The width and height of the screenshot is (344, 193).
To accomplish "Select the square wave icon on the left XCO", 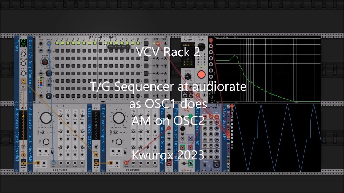I will point(61,111).
